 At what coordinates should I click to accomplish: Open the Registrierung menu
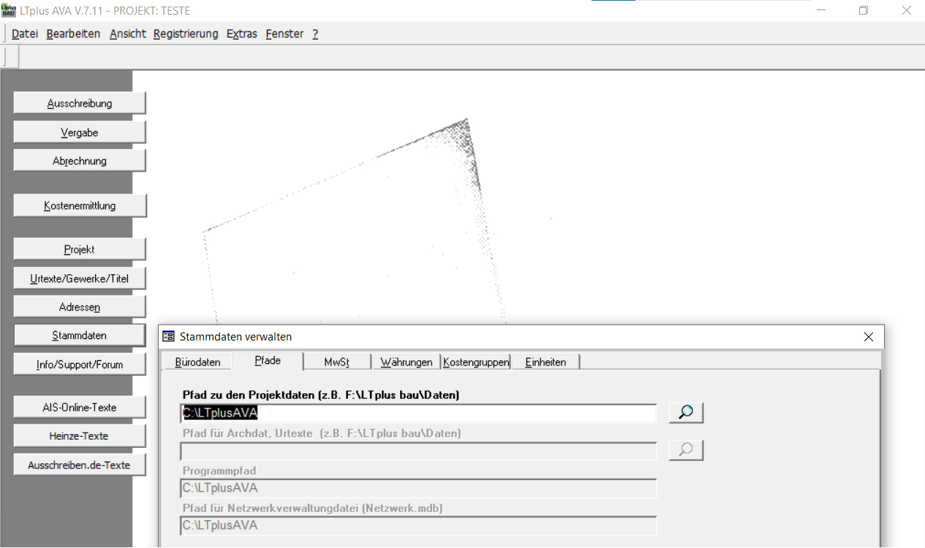click(x=186, y=34)
